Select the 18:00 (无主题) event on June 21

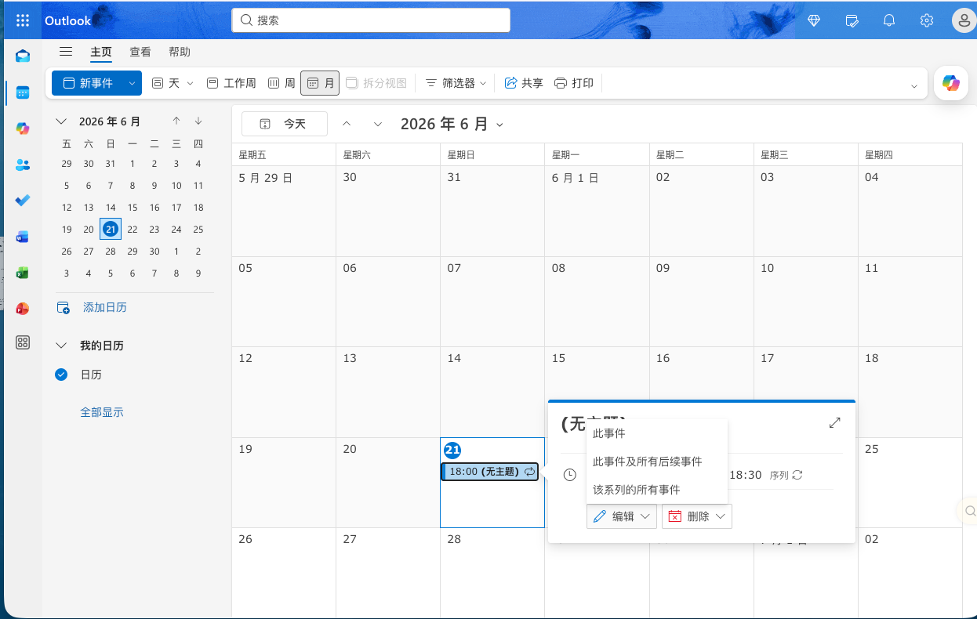[491, 471]
